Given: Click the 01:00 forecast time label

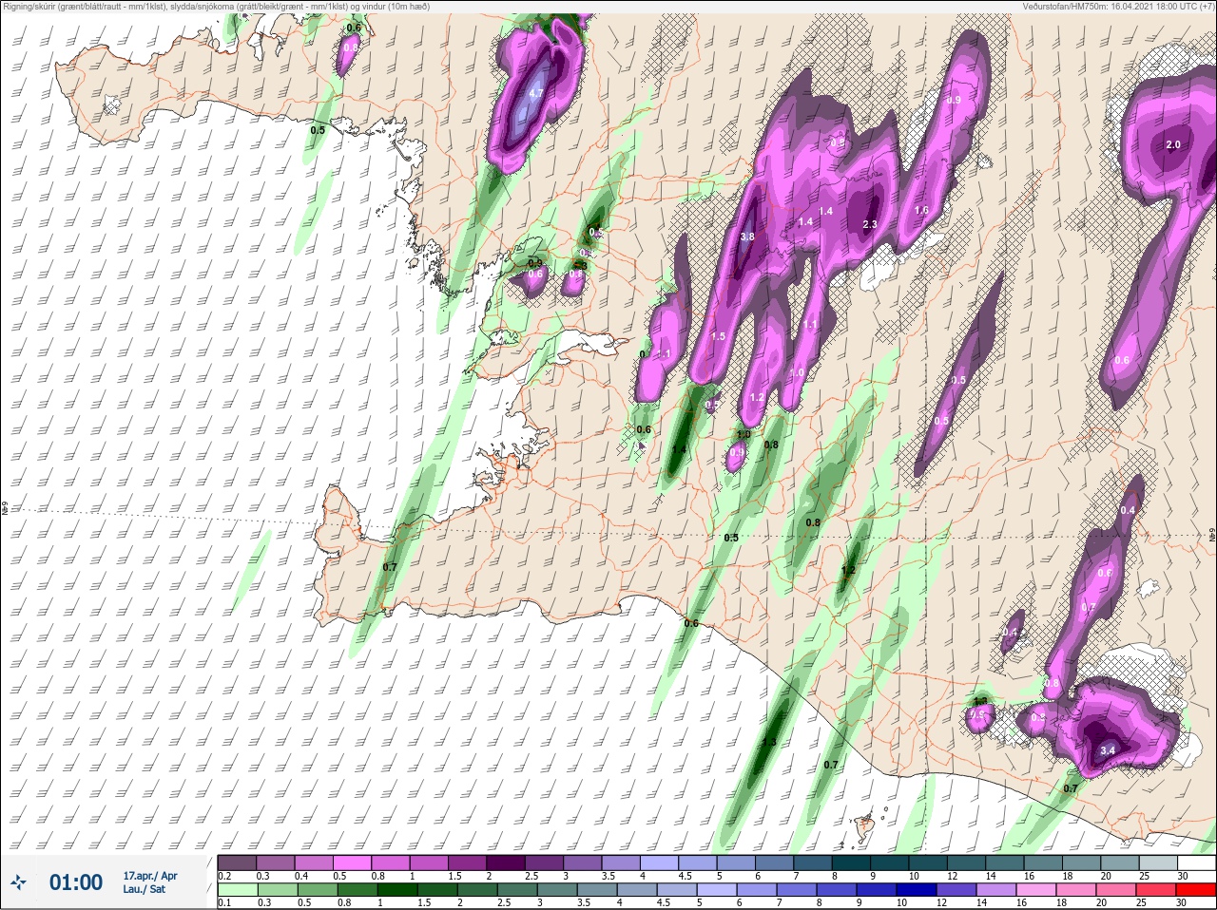Looking at the screenshot, I should [x=76, y=882].
